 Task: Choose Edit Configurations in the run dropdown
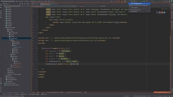(x=139, y=4)
